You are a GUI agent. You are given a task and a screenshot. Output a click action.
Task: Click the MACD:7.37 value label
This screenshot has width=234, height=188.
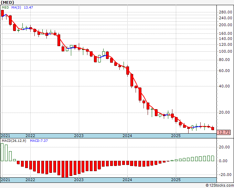(x=39, y=141)
